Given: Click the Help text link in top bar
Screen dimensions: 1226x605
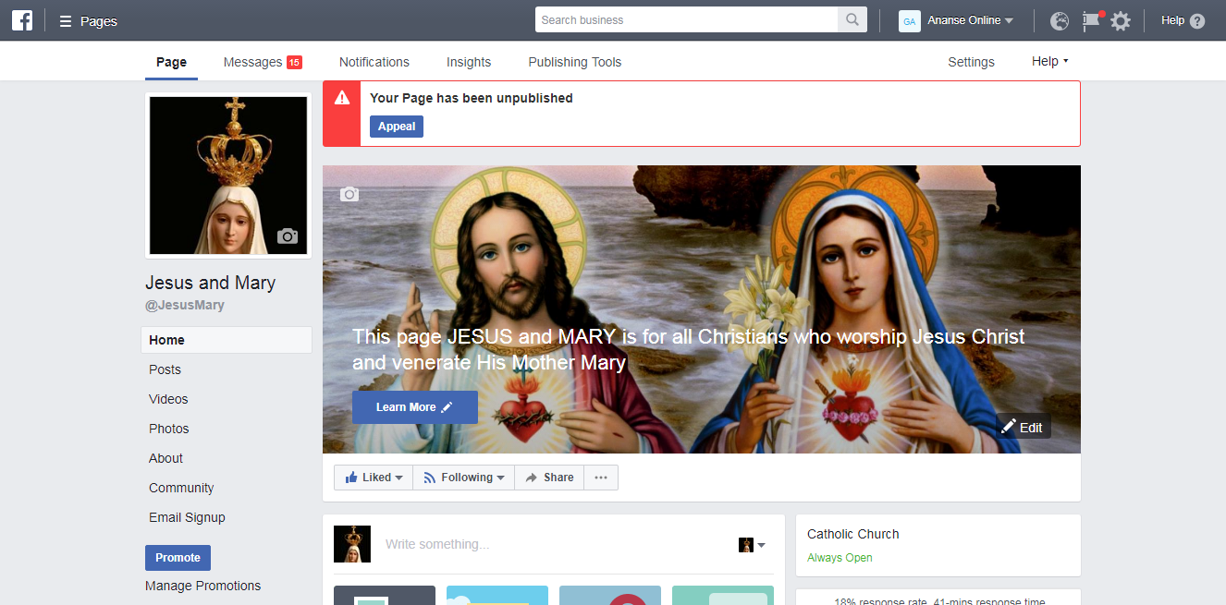Looking at the screenshot, I should pyautogui.click(x=1172, y=20).
